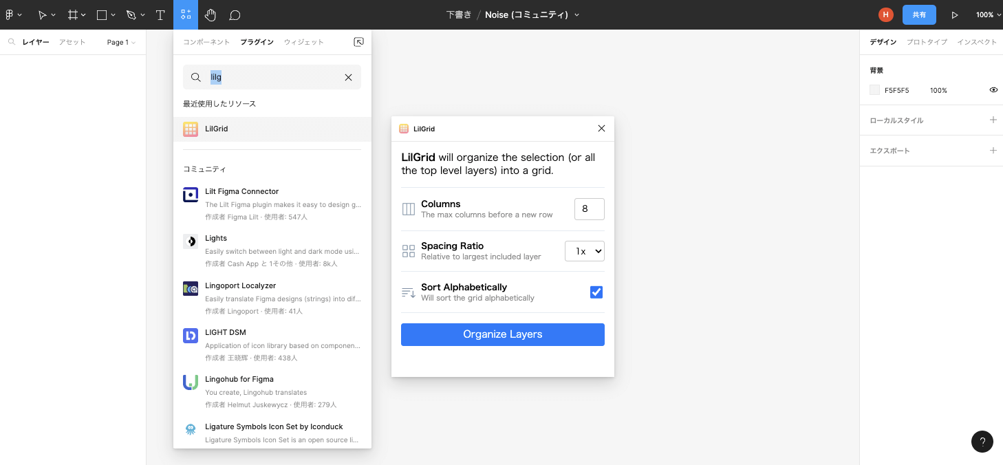Screen dimensions: 1003x465
Task: Expand the Page 1 pages list
Action: pyautogui.click(x=121, y=42)
